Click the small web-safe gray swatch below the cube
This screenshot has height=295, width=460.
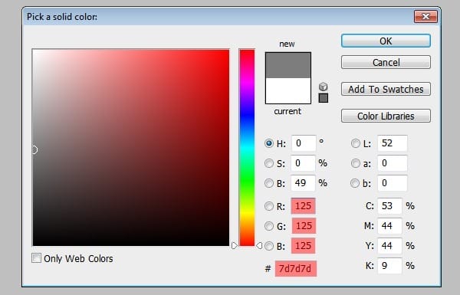tap(323, 98)
